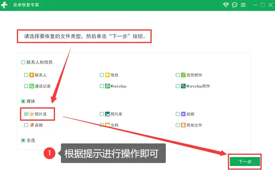Click the 音频 label text
Viewport: 275px width, 183px height.
coord(39,125)
